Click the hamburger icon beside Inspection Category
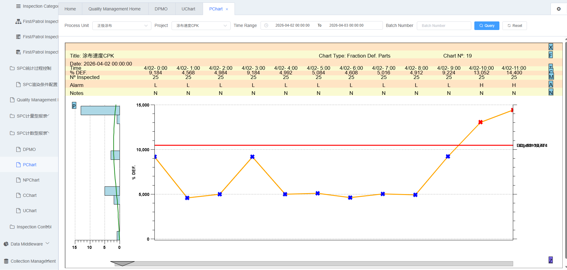The width and height of the screenshot is (567, 270). pos(18,6)
